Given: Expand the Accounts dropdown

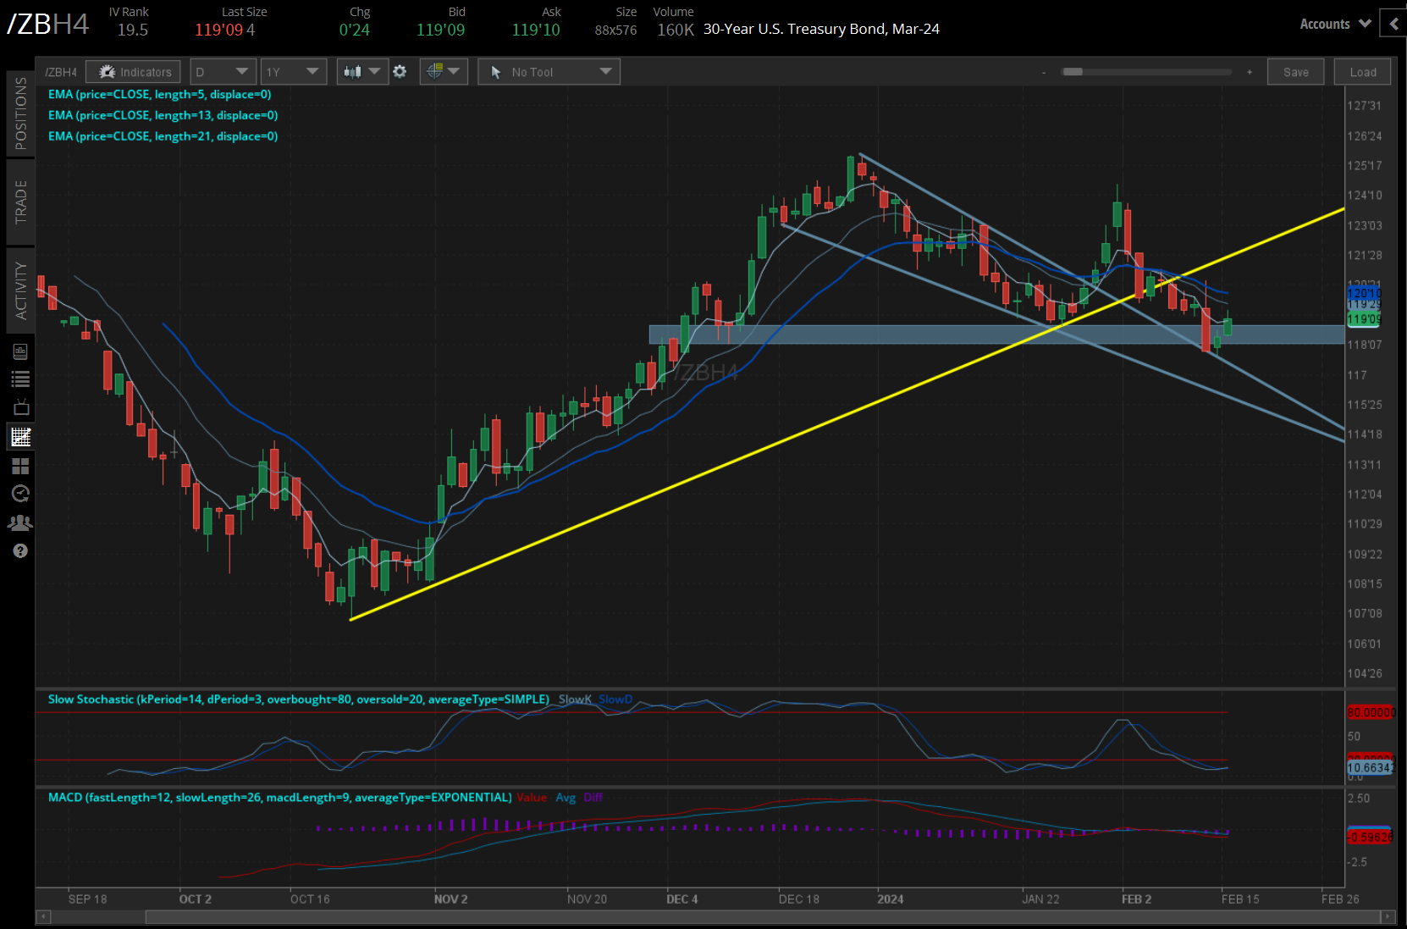Looking at the screenshot, I should pos(1335,24).
